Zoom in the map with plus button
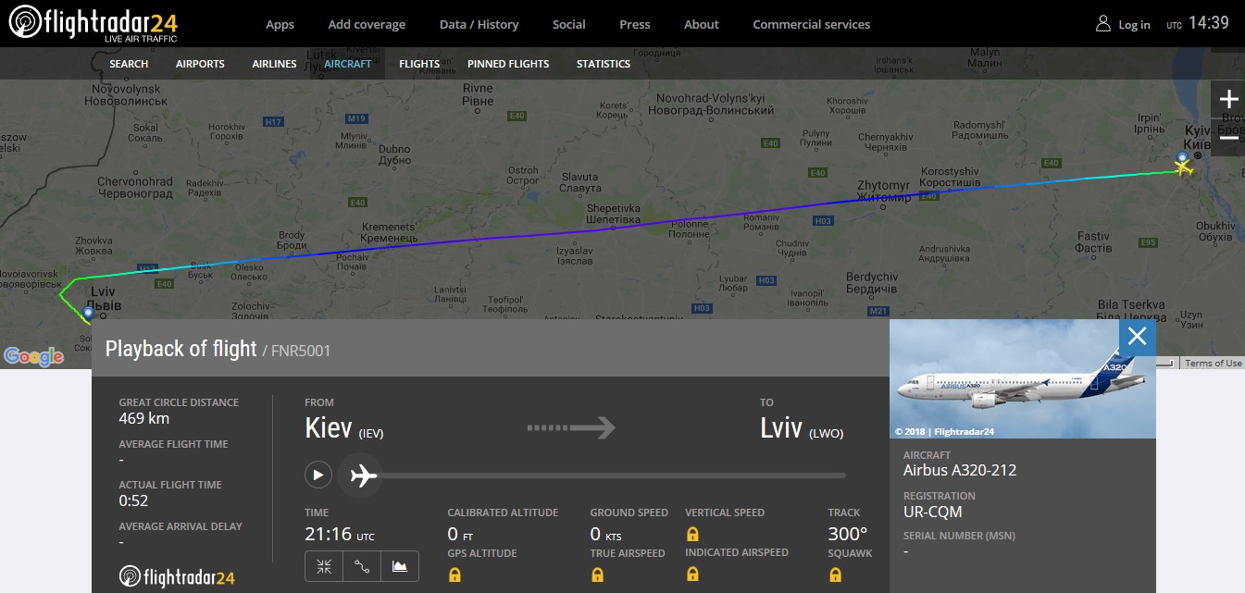 1228,99
